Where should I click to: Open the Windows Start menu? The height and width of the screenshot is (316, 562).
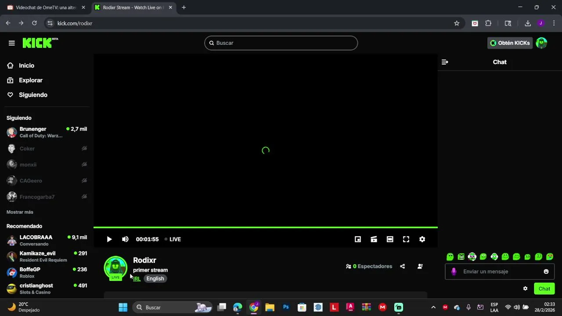123,307
